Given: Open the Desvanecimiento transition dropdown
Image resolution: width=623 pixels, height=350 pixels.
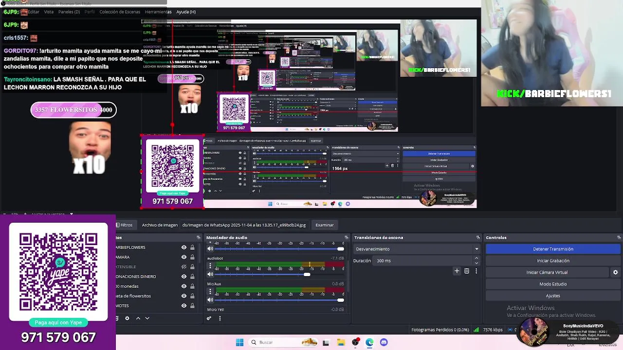Looking at the screenshot, I should tap(417, 249).
